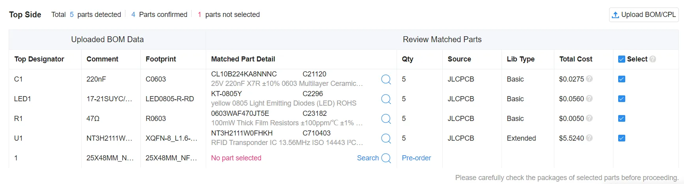The width and height of the screenshot is (684, 184).
Task: Click cost info icon beside $0.0560
Action: coord(589,99)
